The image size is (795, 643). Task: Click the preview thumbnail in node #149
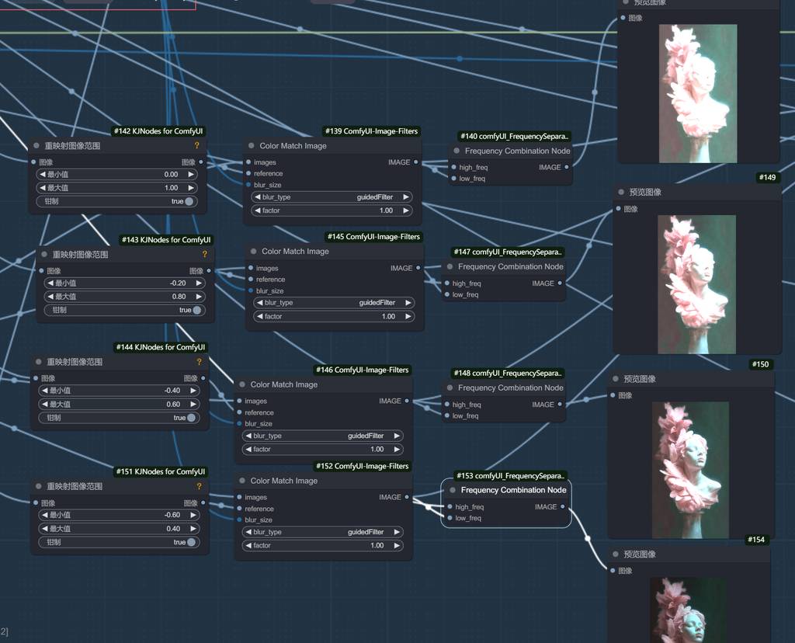[696, 284]
